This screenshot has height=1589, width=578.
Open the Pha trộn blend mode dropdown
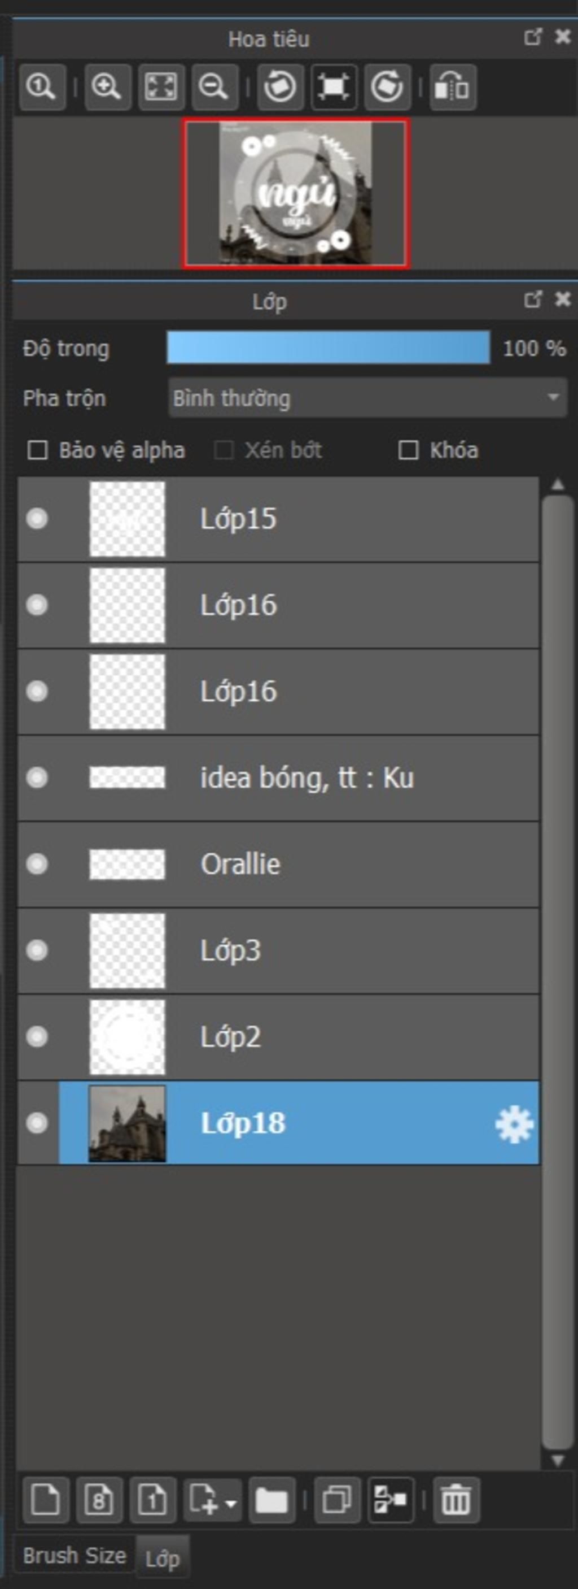[x=368, y=398]
